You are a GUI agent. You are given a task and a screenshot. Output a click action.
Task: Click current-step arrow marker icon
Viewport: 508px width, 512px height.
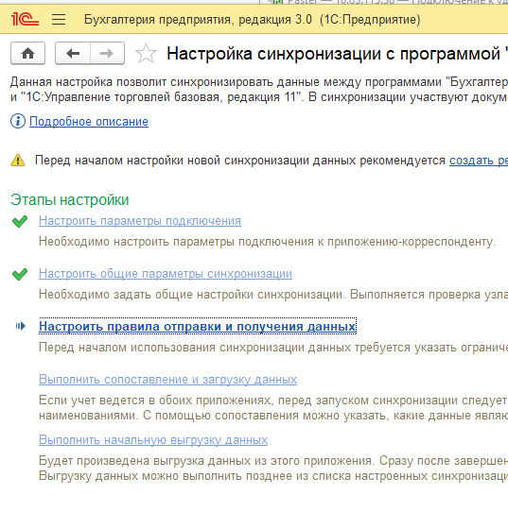point(21,326)
